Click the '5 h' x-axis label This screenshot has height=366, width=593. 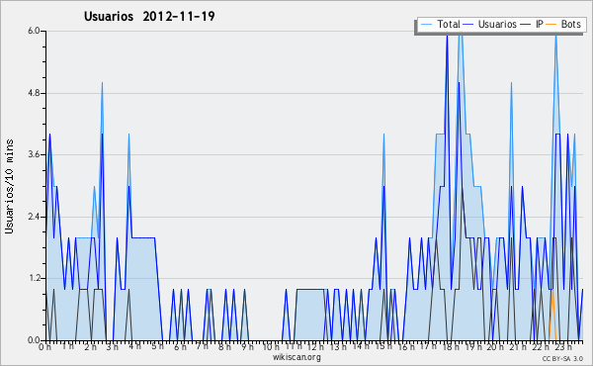pyautogui.click(x=157, y=347)
